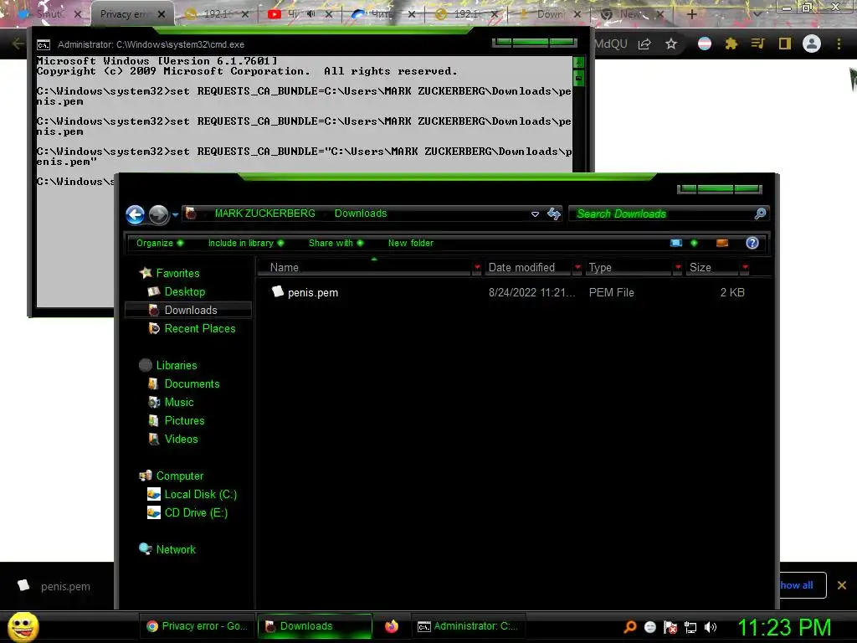Click MARK ZUCKERBERG in the address breadcrumb

point(264,213)
